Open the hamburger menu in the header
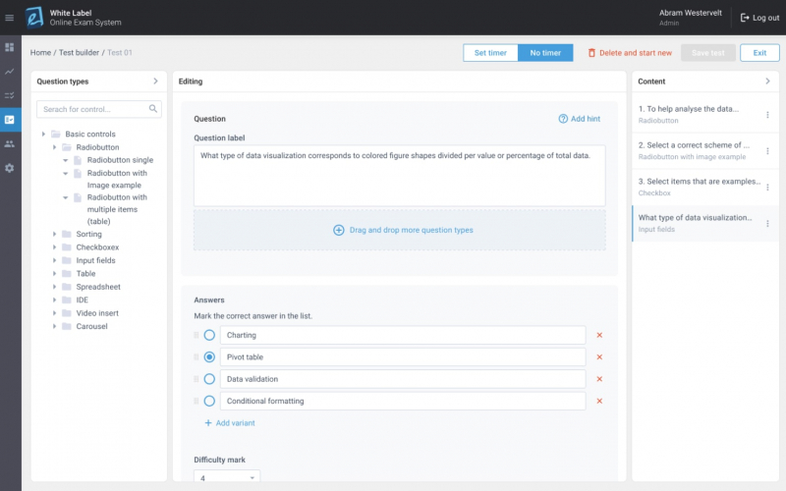 tap(9, 18)
